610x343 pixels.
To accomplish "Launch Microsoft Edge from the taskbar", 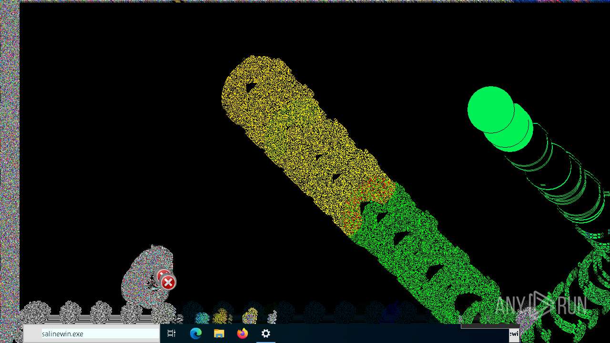I will [195, 333].
